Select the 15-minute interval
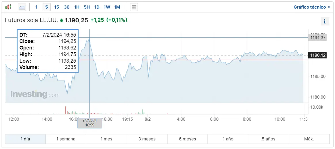Image resolution: width=335 pixels, height=149 pixels. pyautogui.click(x=56, y=7)
